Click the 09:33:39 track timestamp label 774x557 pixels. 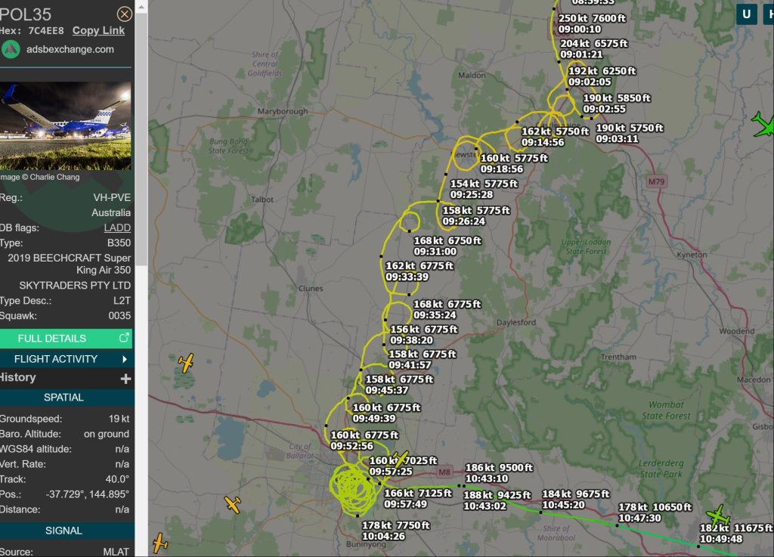click(407, 277)
